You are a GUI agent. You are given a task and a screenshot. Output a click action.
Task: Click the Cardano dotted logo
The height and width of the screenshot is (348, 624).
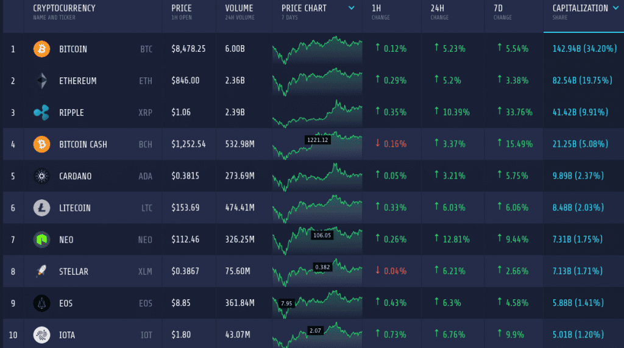[41, 176]
